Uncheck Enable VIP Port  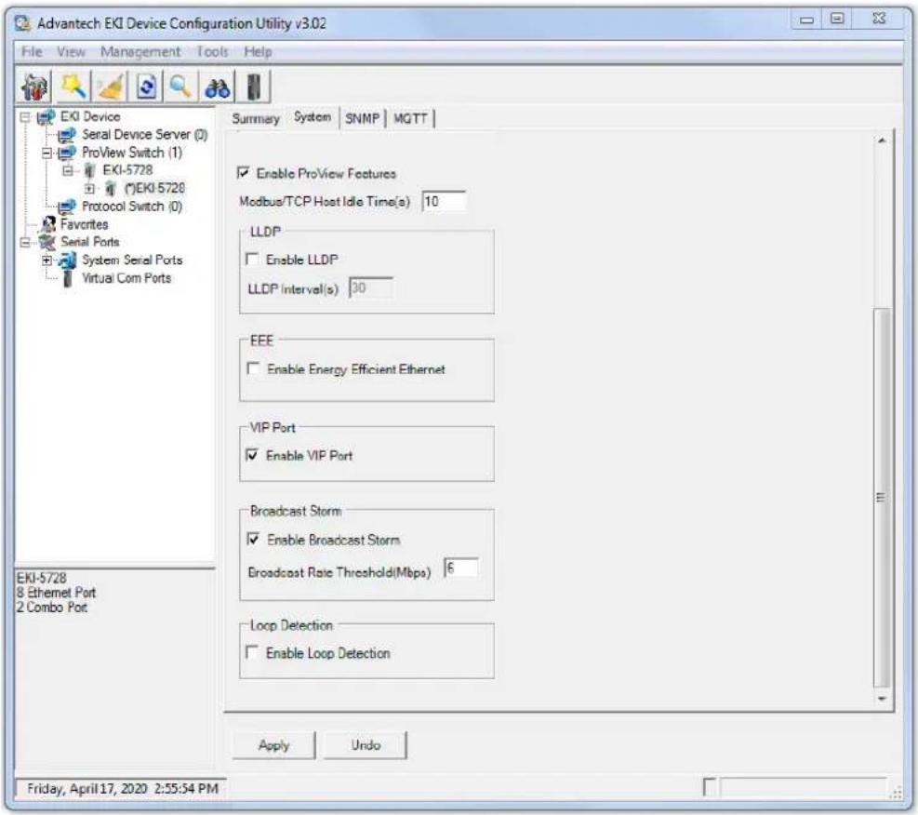[252, 455]
